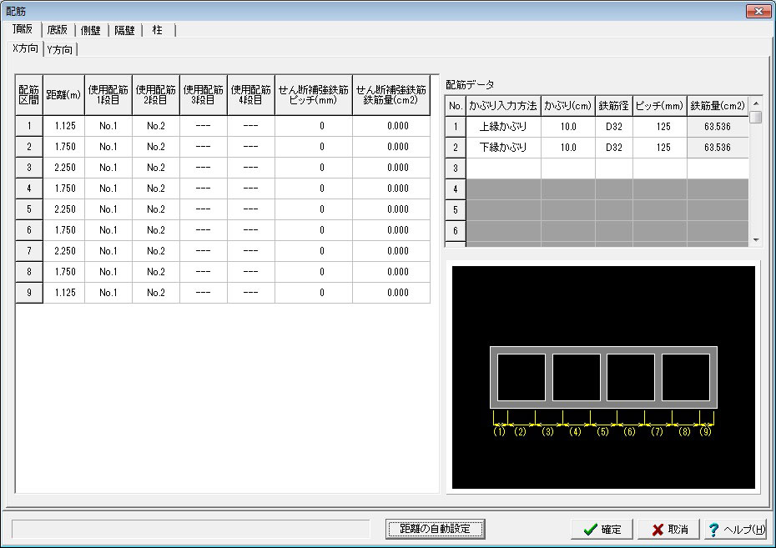Click distance cell 1.125 in row 1
Image resolution: width=776 pixels, height=548 pixels.
point(64,126)
